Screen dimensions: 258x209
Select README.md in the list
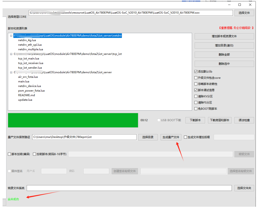click(27, 95)
